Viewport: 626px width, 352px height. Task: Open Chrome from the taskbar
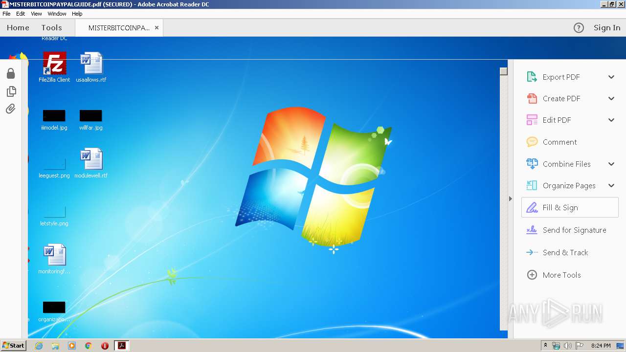(x=89, y=346)
